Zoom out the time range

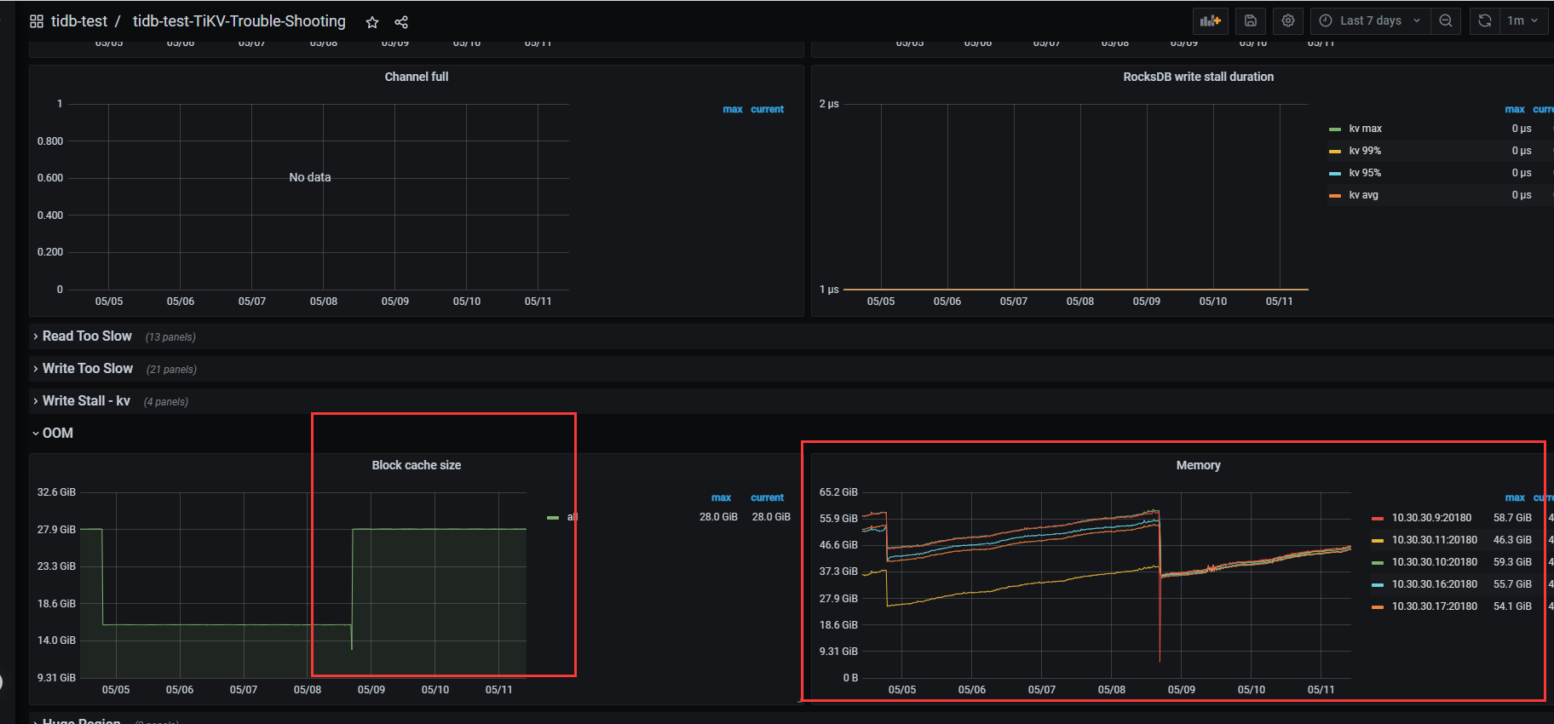(1446, 21)
